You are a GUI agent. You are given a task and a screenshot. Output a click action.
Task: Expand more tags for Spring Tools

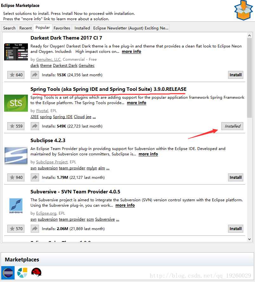(x=94, y=117)
